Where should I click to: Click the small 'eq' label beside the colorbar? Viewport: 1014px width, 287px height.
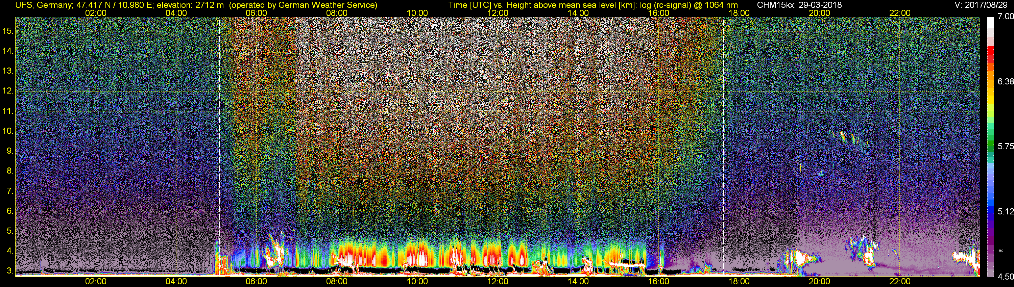[1001, 251]
